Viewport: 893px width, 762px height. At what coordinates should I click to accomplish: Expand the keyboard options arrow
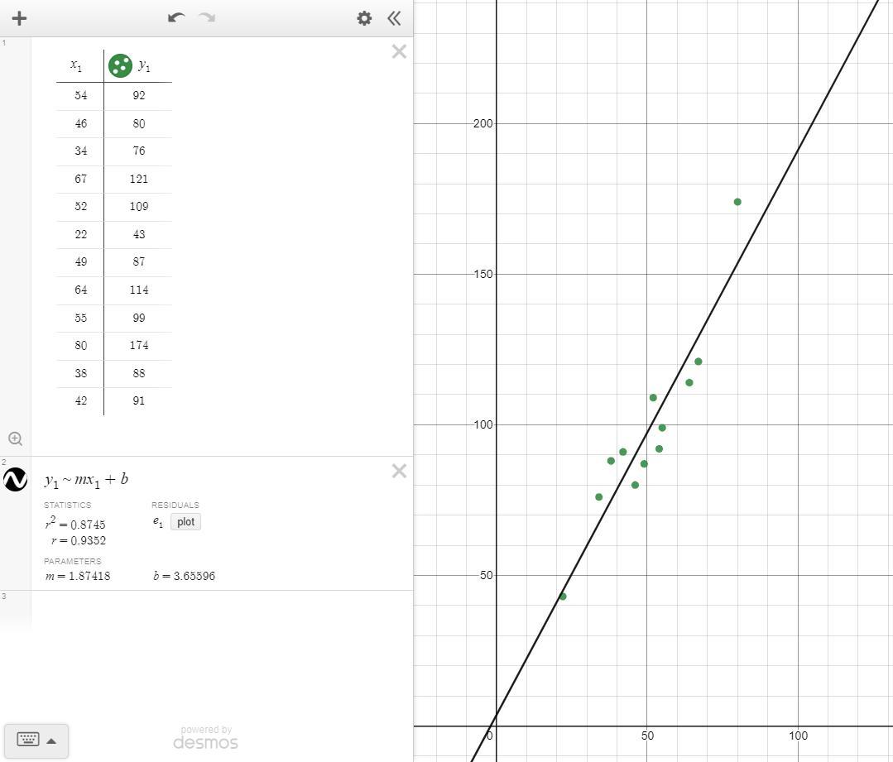tap(51, 740)
